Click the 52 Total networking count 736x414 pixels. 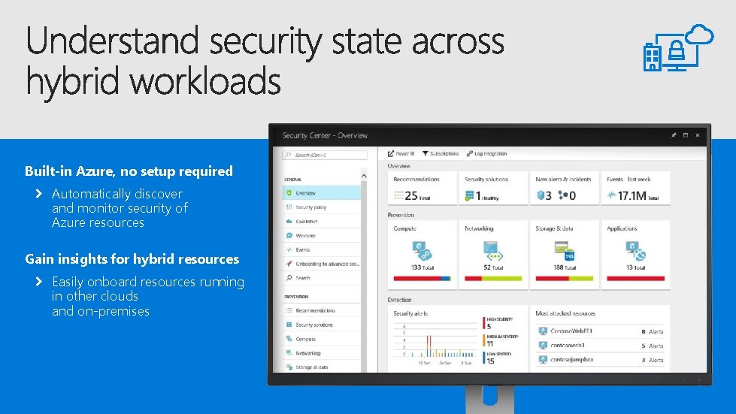pyautogui.click(x=493, y=267)
